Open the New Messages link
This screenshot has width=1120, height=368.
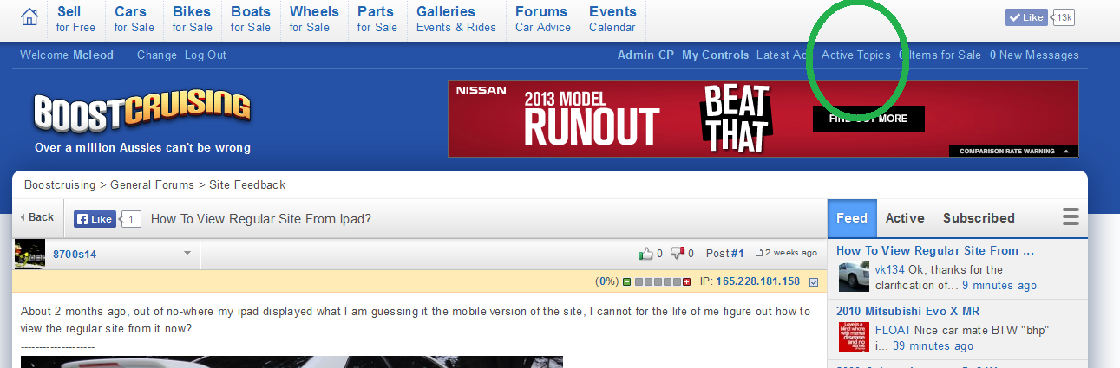point(1034,55)
